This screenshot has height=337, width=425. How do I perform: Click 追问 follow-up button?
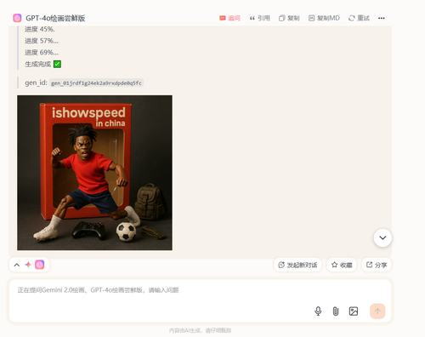[229, 18]
